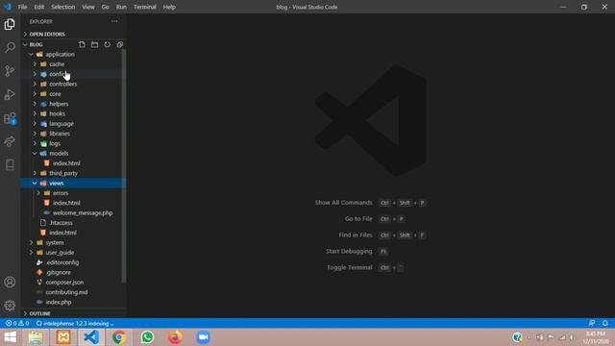Screen dimensions: 615x346
Task: Expand the OUTLINE section
Action: click(x=73, y=313)
